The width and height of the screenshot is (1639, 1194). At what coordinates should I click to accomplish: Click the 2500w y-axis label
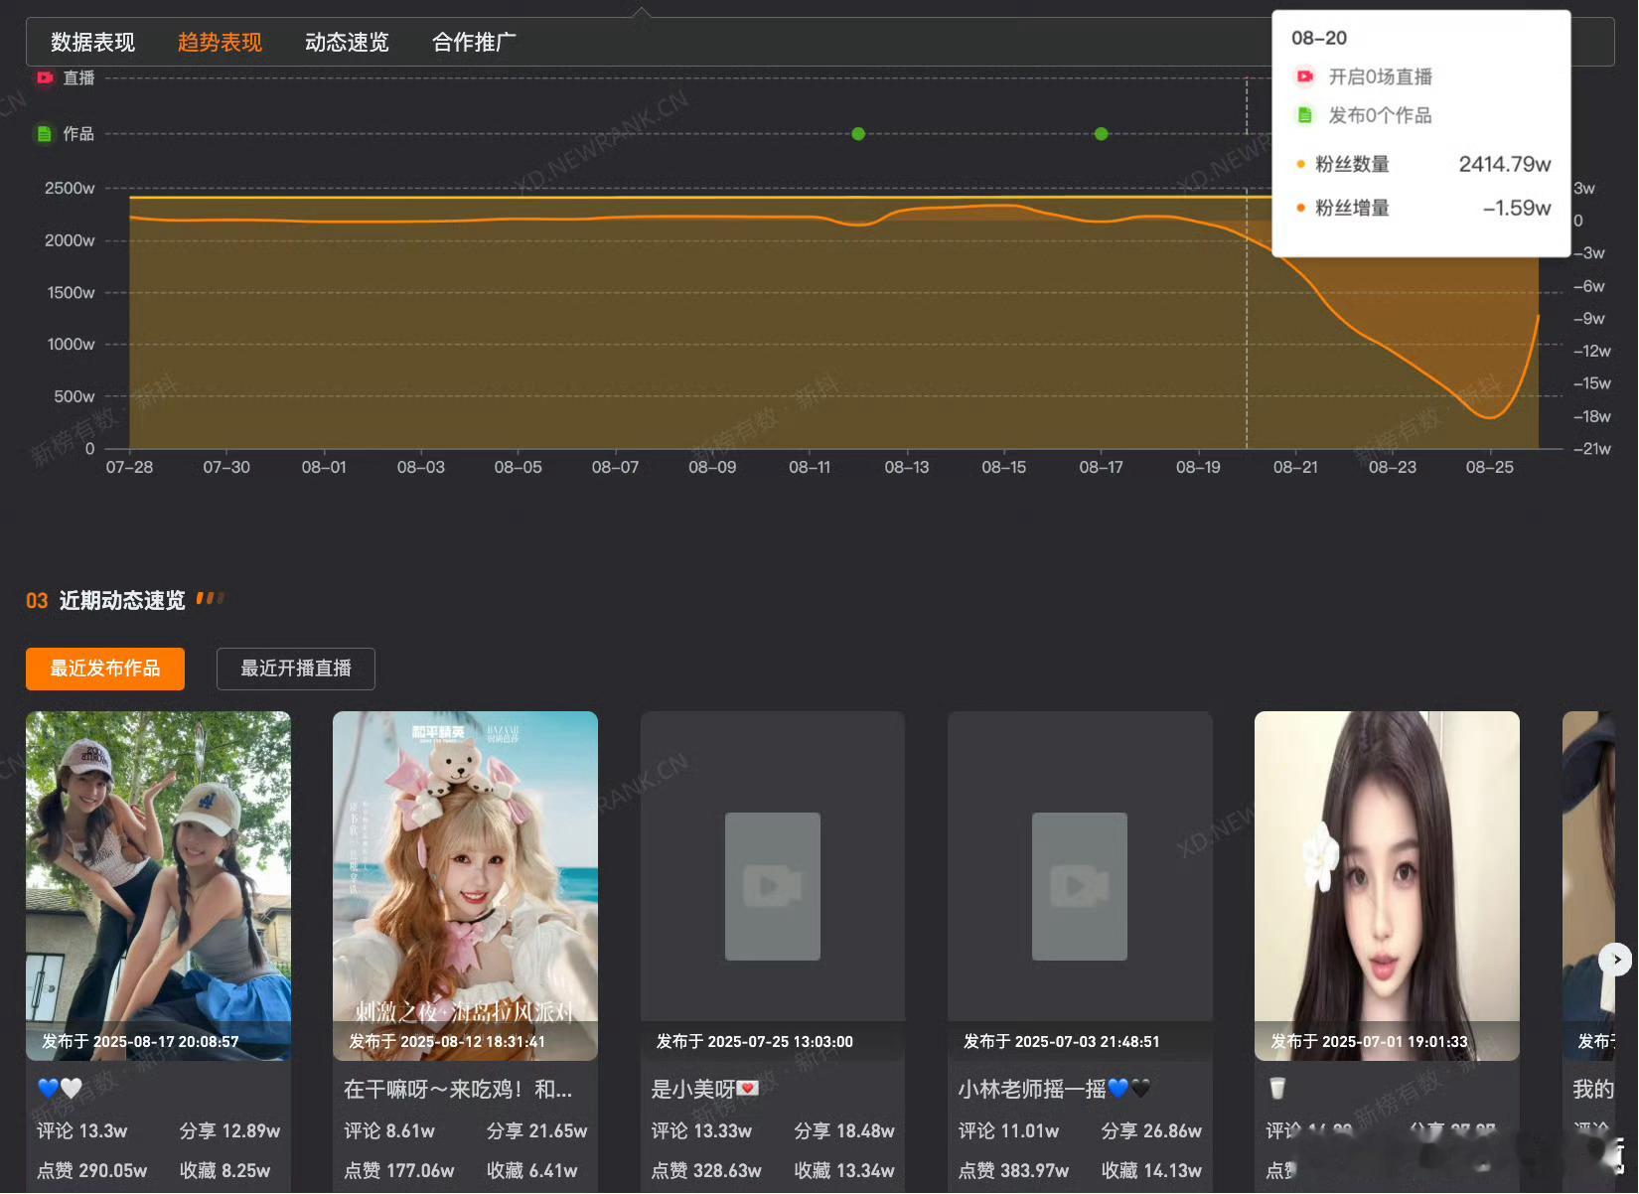coord(70,189)
